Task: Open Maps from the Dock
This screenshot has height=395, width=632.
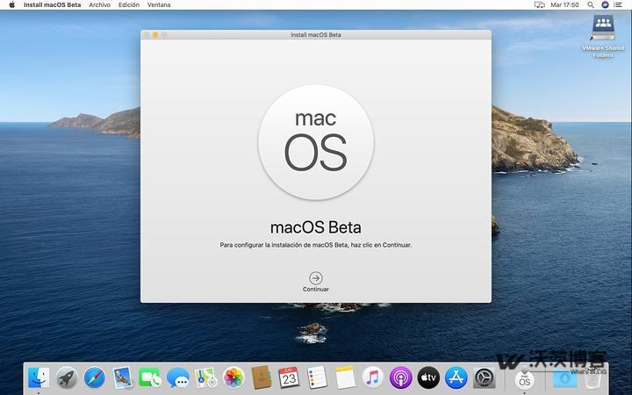Action: click(x=205, y=378)
